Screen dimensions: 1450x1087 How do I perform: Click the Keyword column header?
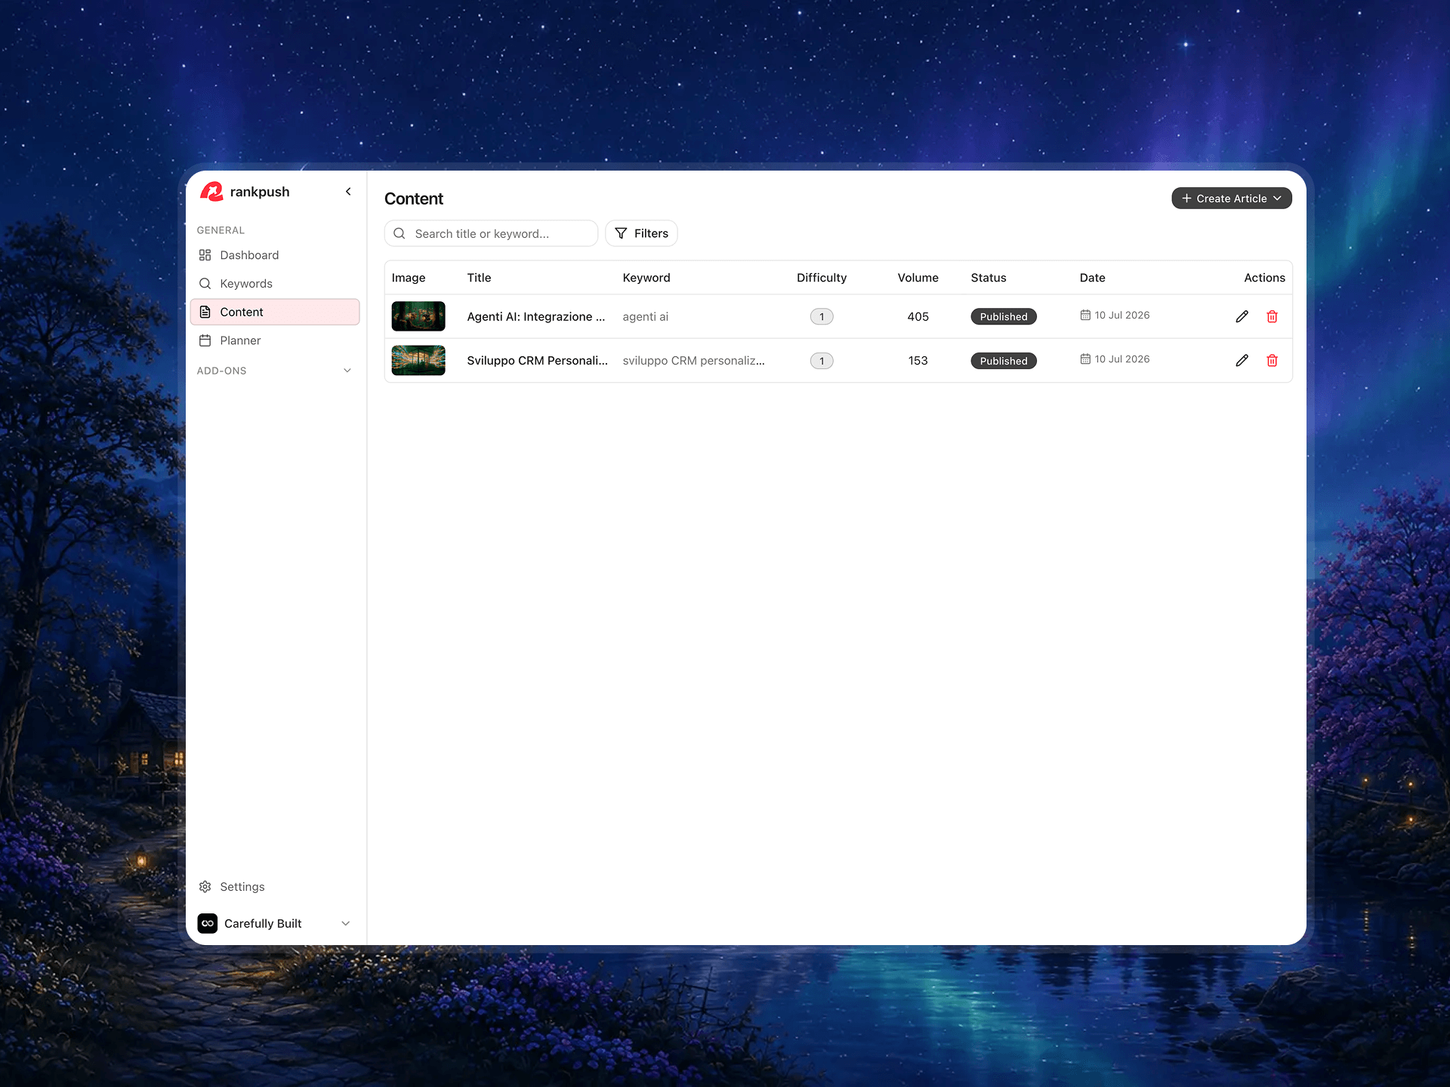(646, 278)
